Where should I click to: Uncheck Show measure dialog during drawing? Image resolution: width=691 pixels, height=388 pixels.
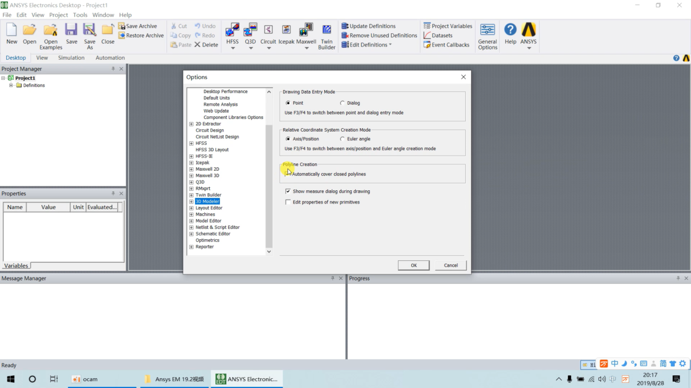(x=288, y=191)
